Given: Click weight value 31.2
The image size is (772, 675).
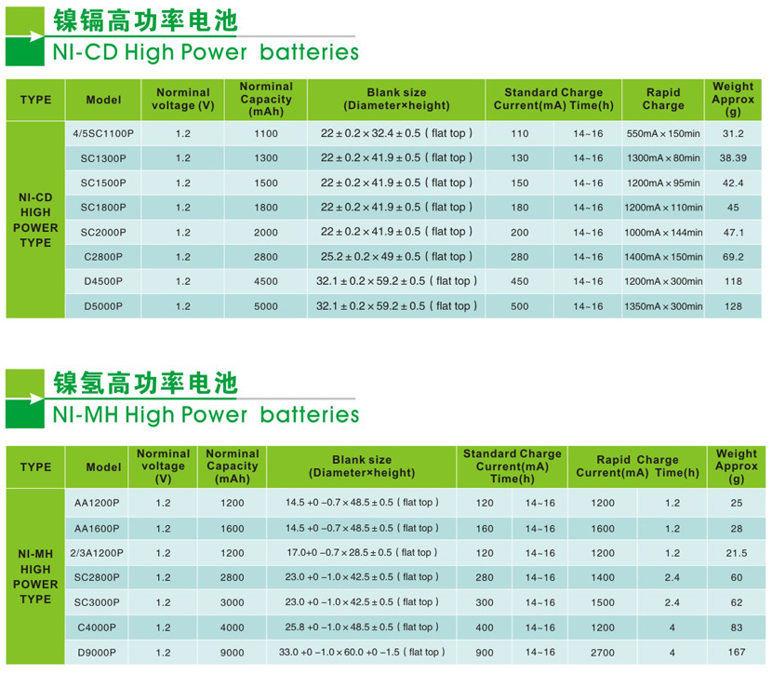Looking at the screenshot, I should [x=733, y=133].
